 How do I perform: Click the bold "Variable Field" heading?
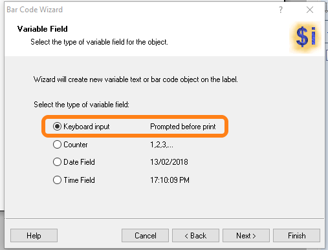point(43,29)
